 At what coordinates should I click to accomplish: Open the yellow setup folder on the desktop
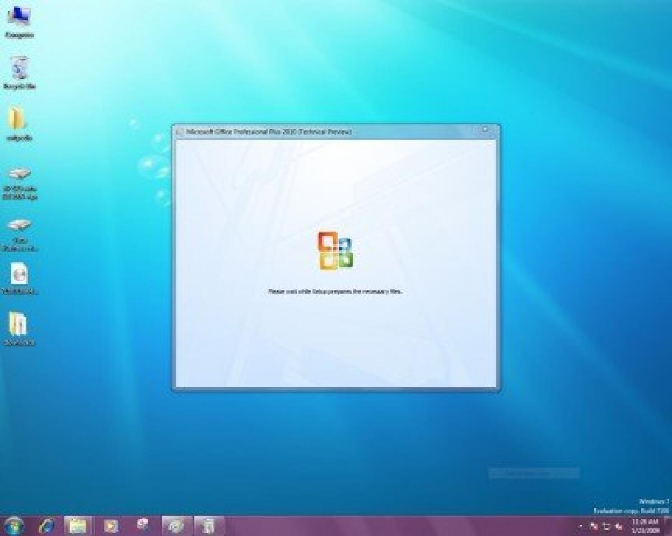tap(18, 120)
